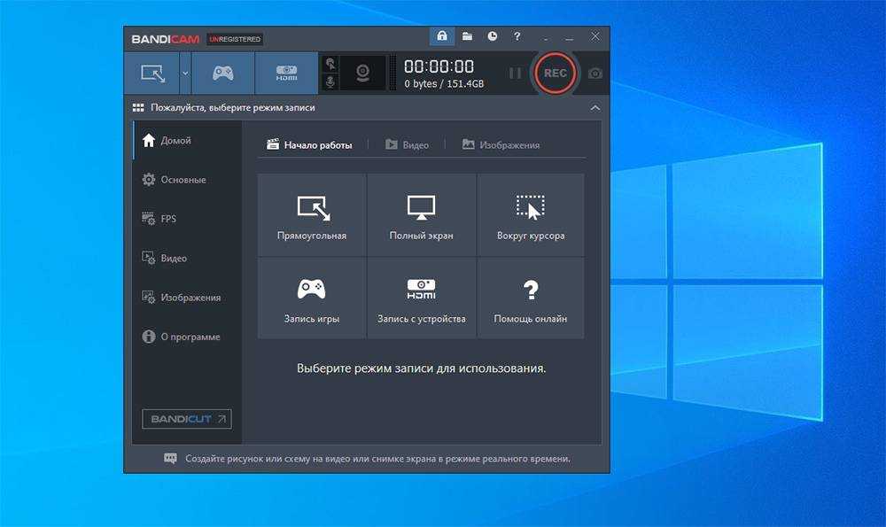Open dropdown arrow beside rectangle mode
This screenshot has height=527, width=886.
pos(185,74)
